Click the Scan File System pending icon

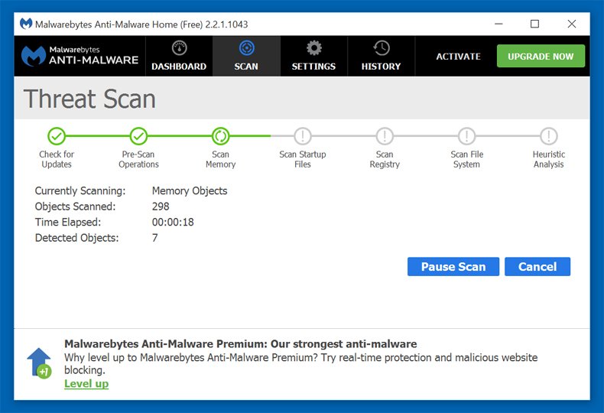[x=467, y=136]
